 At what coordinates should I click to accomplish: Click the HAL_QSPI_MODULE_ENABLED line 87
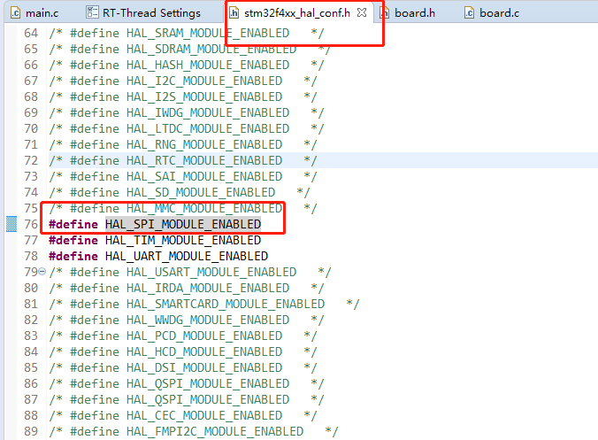[x=186, y=399]
